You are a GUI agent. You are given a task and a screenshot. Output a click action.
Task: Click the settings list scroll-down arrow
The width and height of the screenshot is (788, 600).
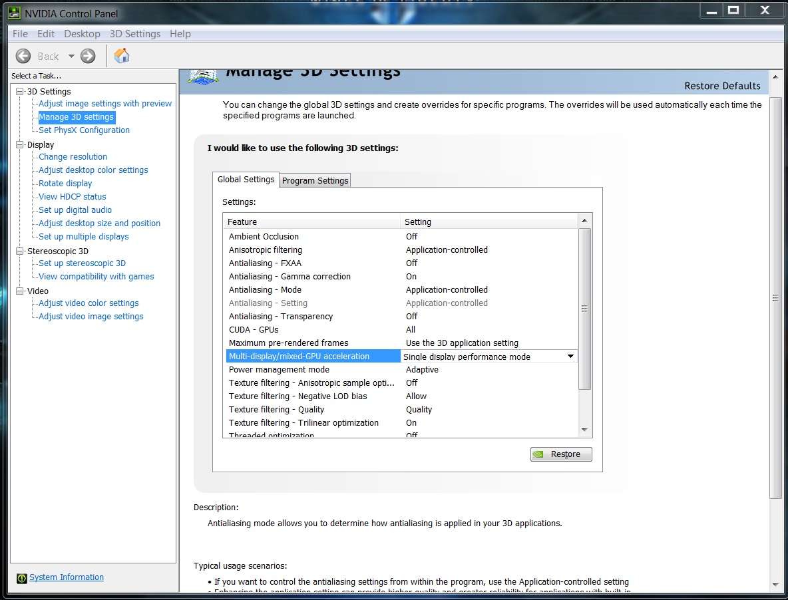click(x=584, y=430)
